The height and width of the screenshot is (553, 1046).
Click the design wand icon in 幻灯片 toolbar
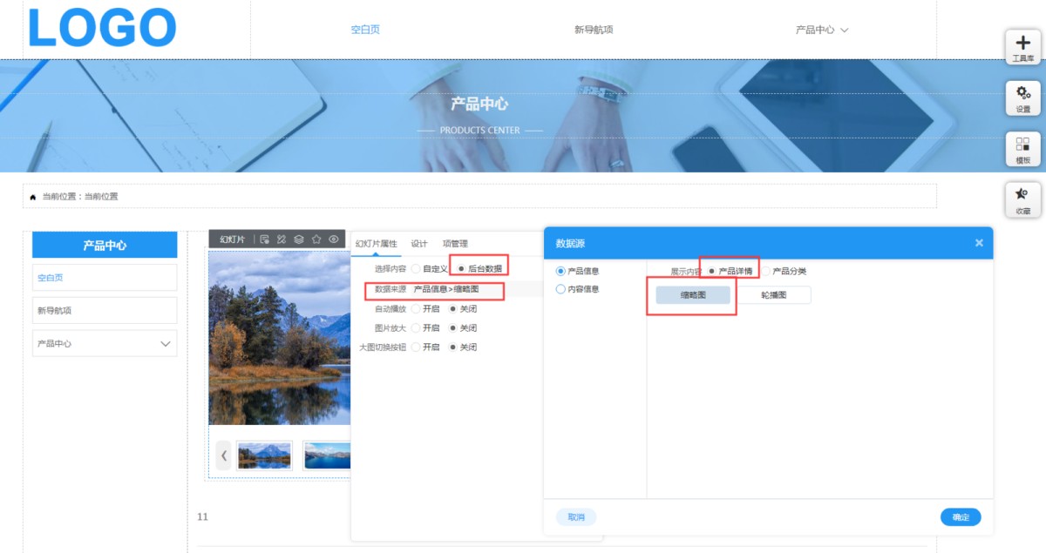point(282,239)
